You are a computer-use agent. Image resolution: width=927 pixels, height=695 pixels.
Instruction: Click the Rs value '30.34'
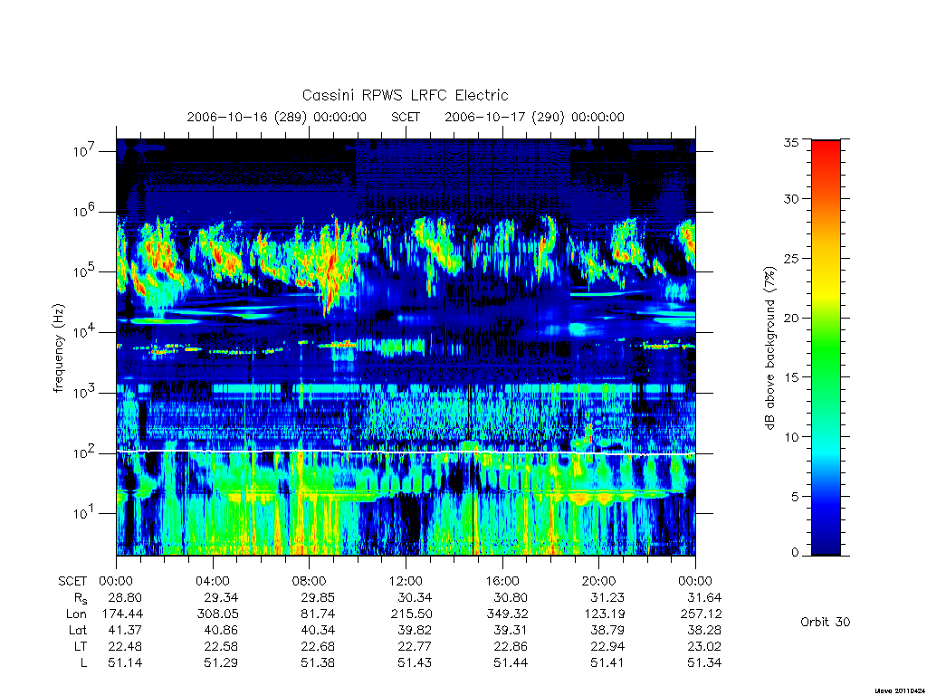pyautogui.click(x=415, y=597)
